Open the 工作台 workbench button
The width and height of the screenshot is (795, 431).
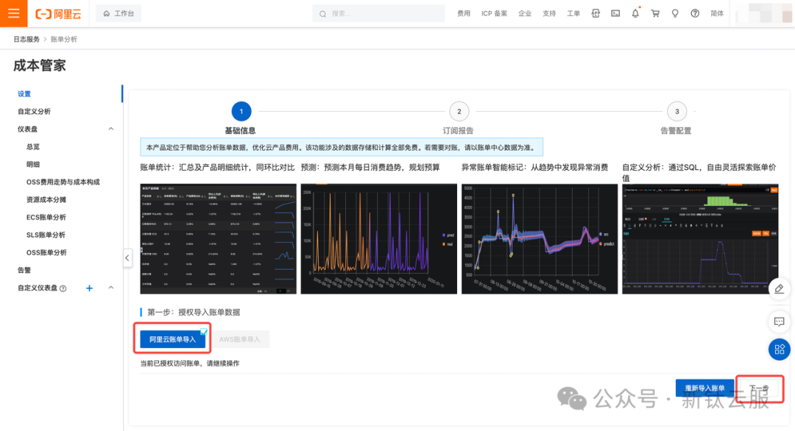[x=119, y=14]
